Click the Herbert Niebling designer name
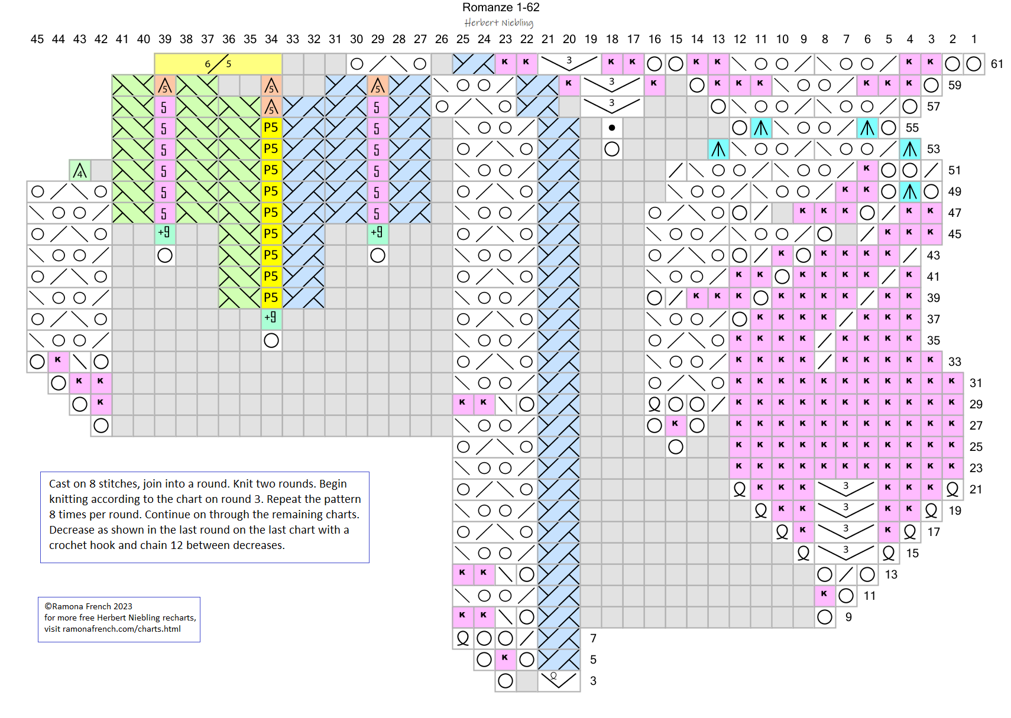The width and height of the screenshot is (1011, 718). tap(498, 23)
